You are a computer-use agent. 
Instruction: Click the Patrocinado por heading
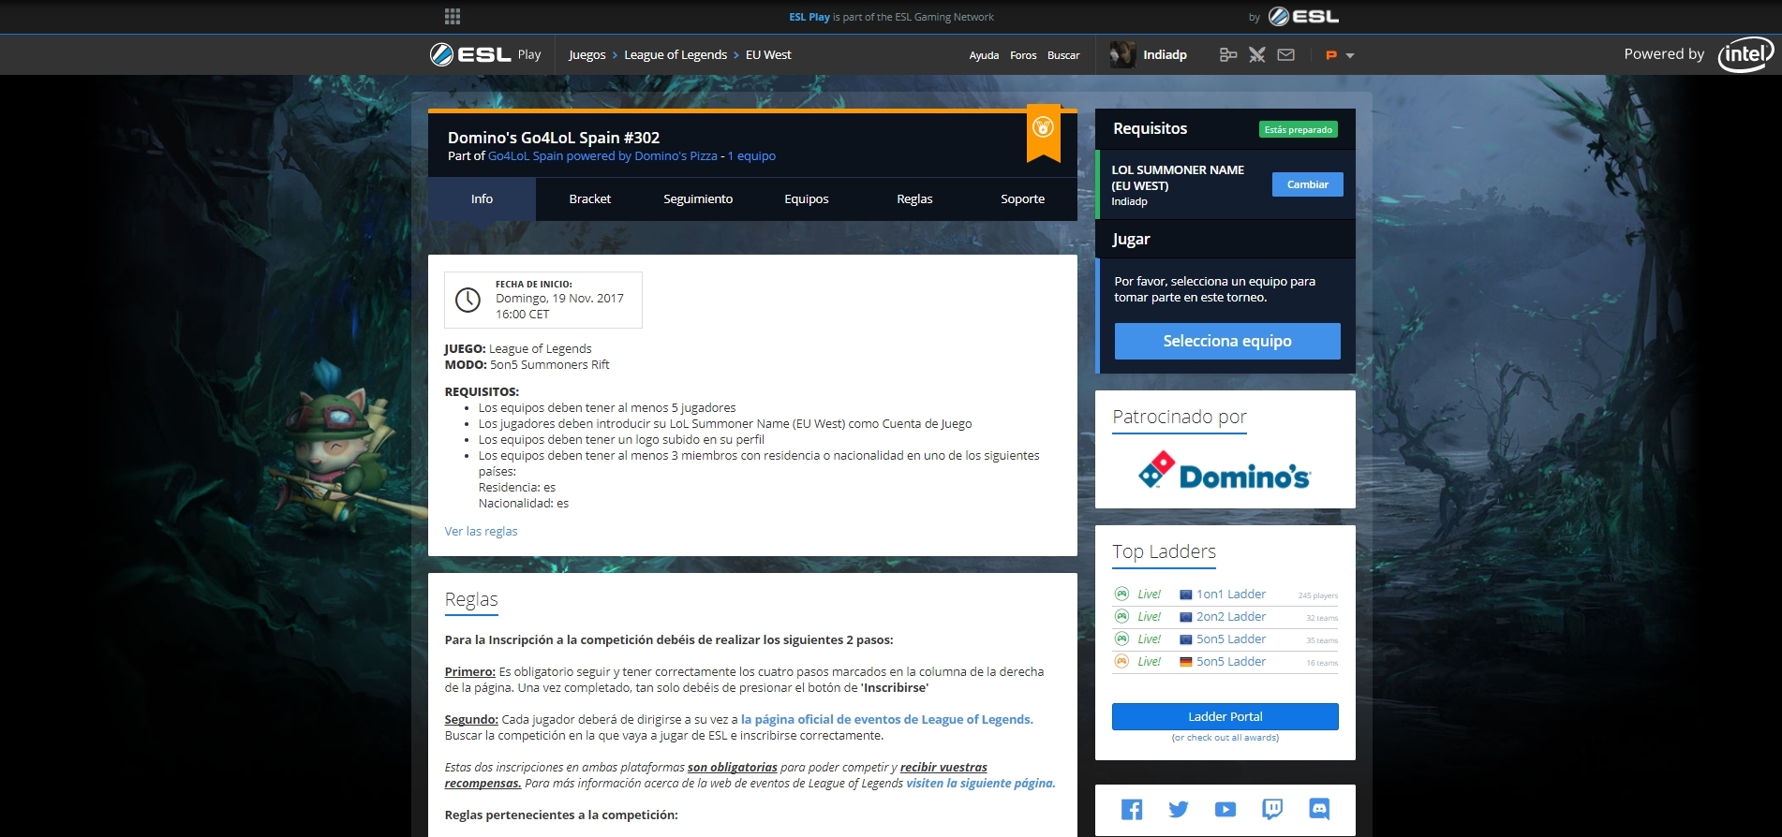[x=1180, y=417]
